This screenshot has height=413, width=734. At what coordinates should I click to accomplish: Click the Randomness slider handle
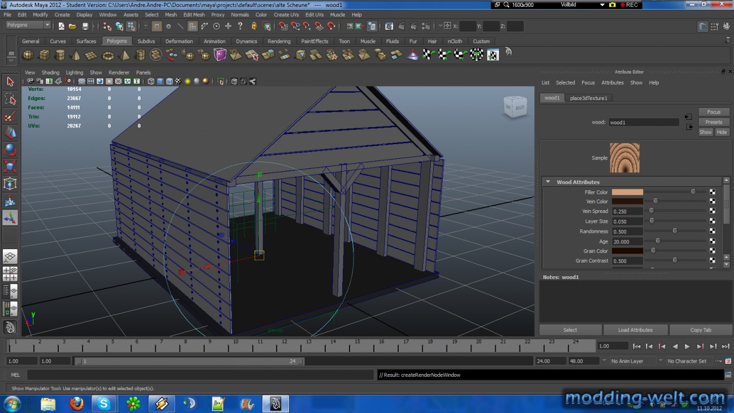(x=675, y=231)
